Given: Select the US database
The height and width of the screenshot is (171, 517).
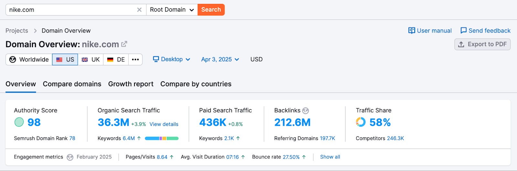Looking at the screenshot, I should click(x=65, y=59).
